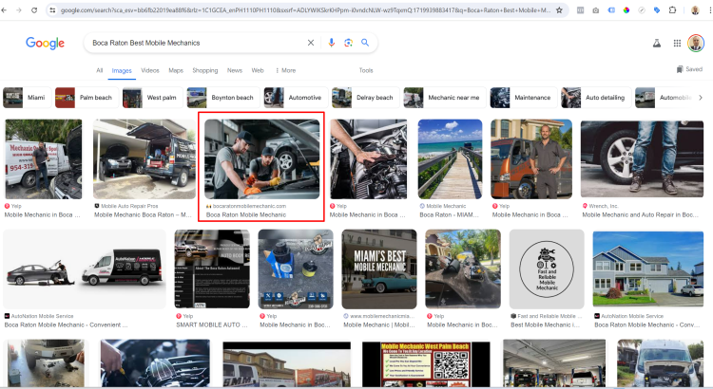Filter results by West palm chip
This screenshot has width=713, height=389.
(x=153, y=98)
